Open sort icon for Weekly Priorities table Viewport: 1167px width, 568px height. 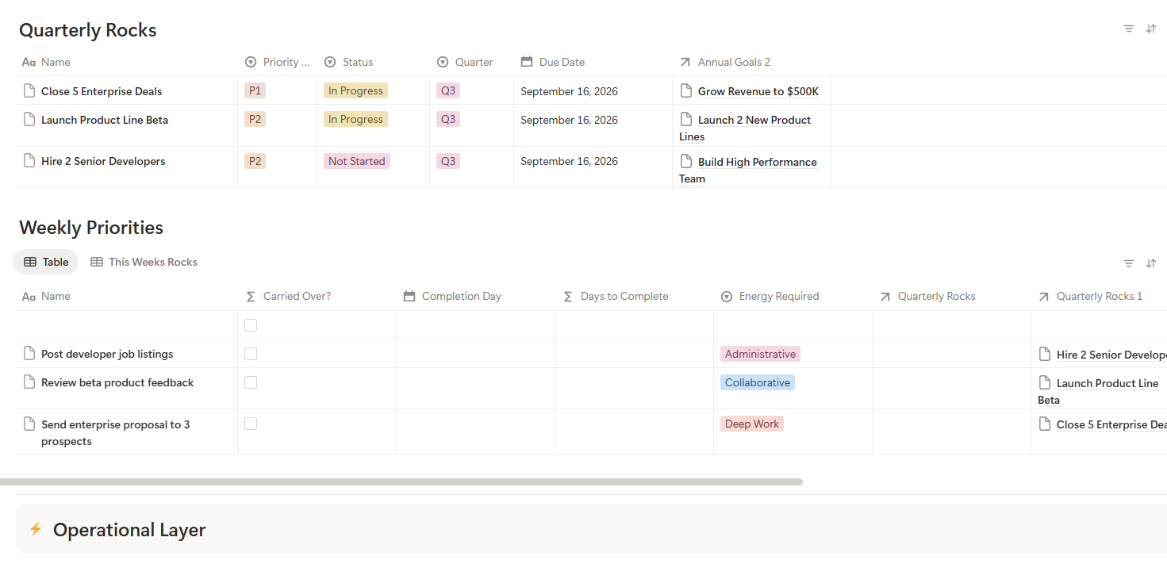(1151, 263)
